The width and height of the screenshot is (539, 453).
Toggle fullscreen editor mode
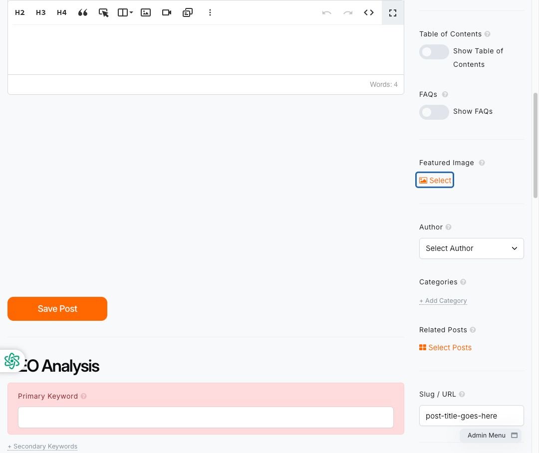[393, 12]
